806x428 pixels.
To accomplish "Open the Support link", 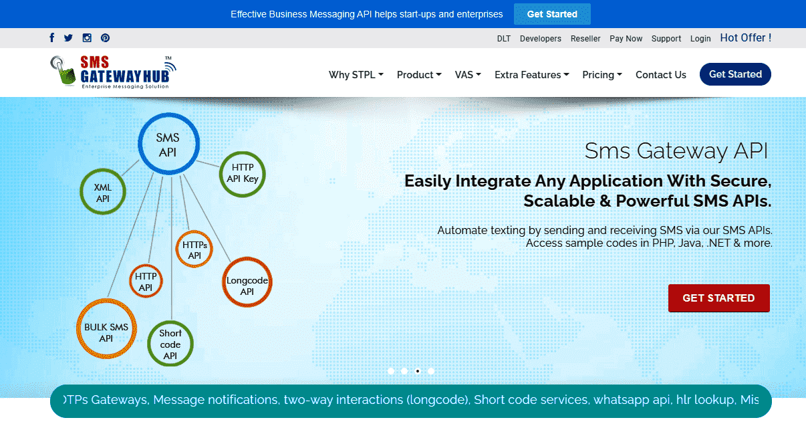I will 666,39.
